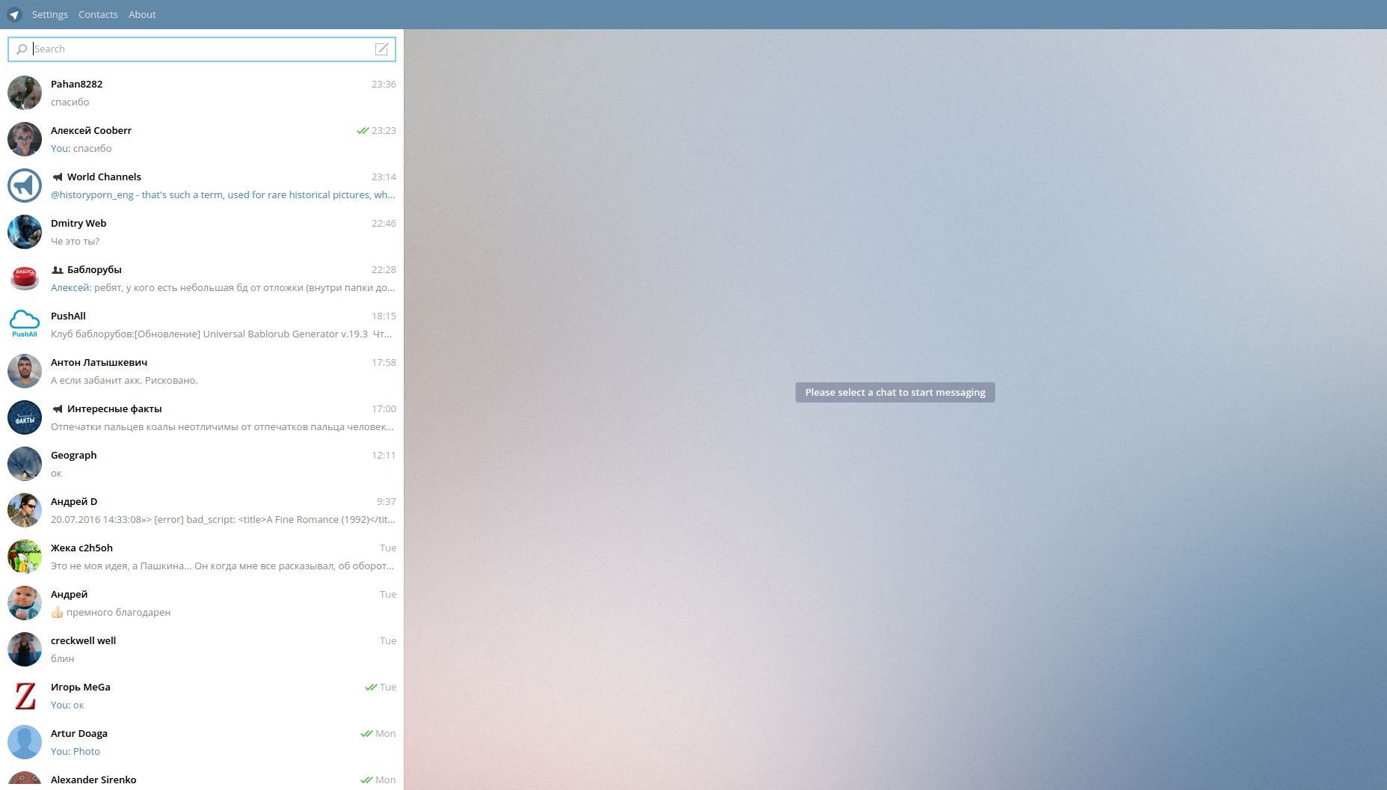Select the Алексей Cooberr chat name

(91, 131)
